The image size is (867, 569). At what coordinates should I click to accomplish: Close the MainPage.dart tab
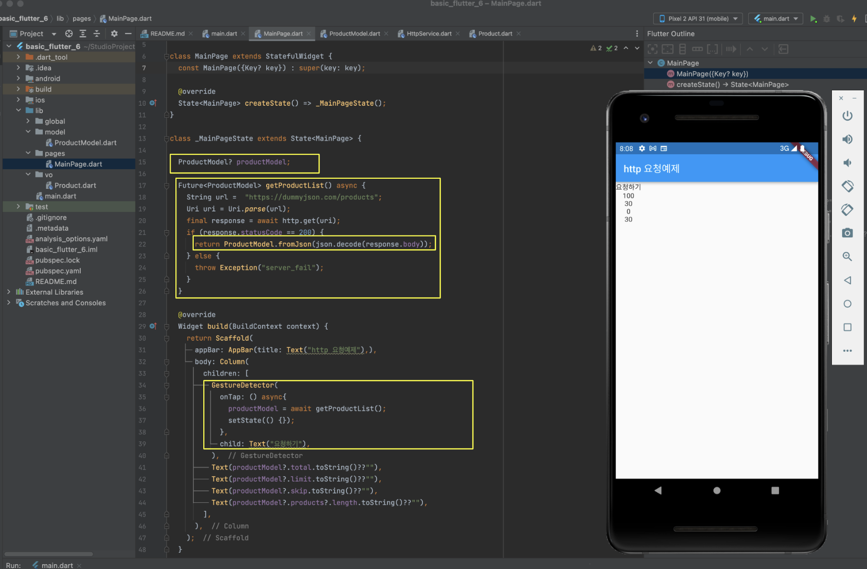pyautogui.click(x=309, y=34)
